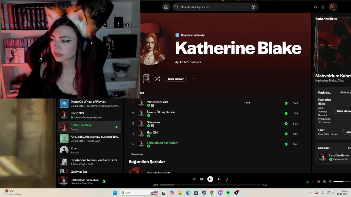Screen dimensions: 351x197
Task: Open the 'And, baby, that's show business' playlist
Action: 90,138
